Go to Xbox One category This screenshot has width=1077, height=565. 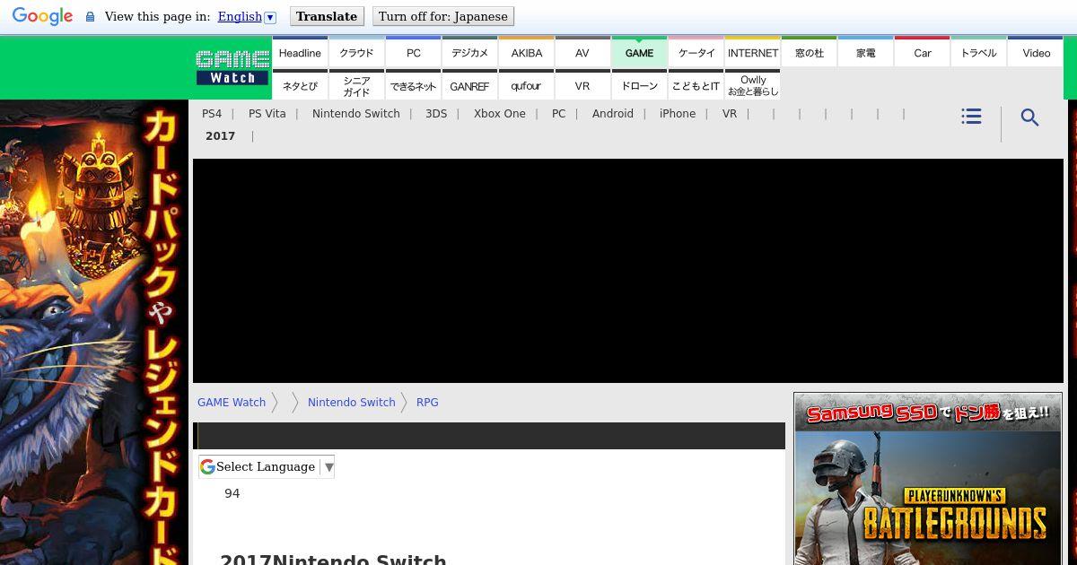500,114
